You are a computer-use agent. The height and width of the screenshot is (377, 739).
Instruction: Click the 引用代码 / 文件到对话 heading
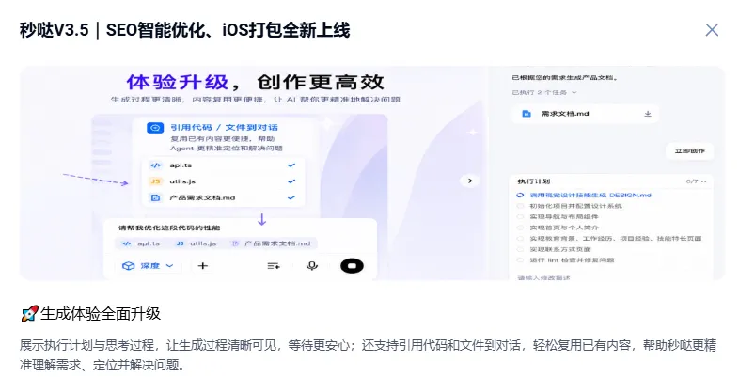(x=224, y=127)
